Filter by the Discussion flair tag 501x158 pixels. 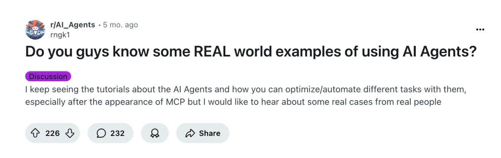click(x=48, y=76)
